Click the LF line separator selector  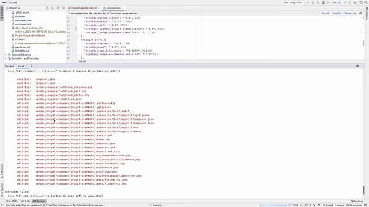[301, 205]
